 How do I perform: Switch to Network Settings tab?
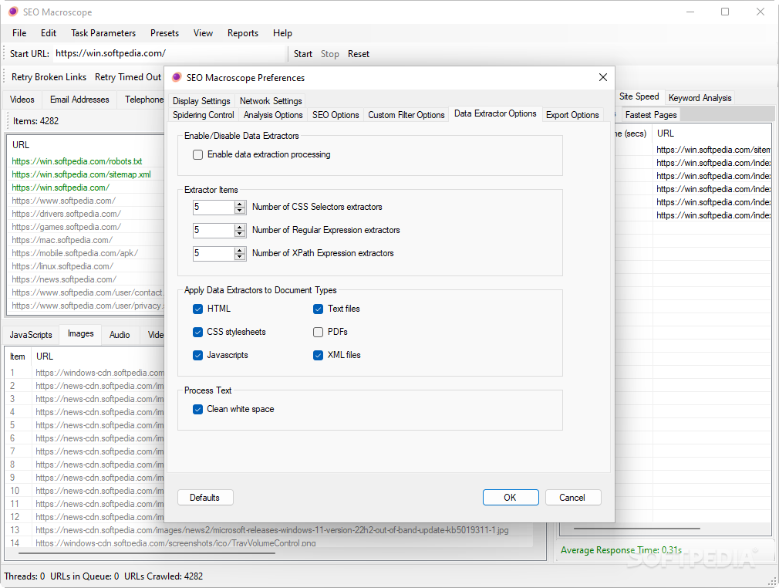coord(271,101)
